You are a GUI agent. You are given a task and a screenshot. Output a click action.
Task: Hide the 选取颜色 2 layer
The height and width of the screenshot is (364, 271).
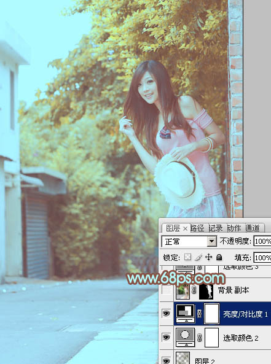pos(166,338)
